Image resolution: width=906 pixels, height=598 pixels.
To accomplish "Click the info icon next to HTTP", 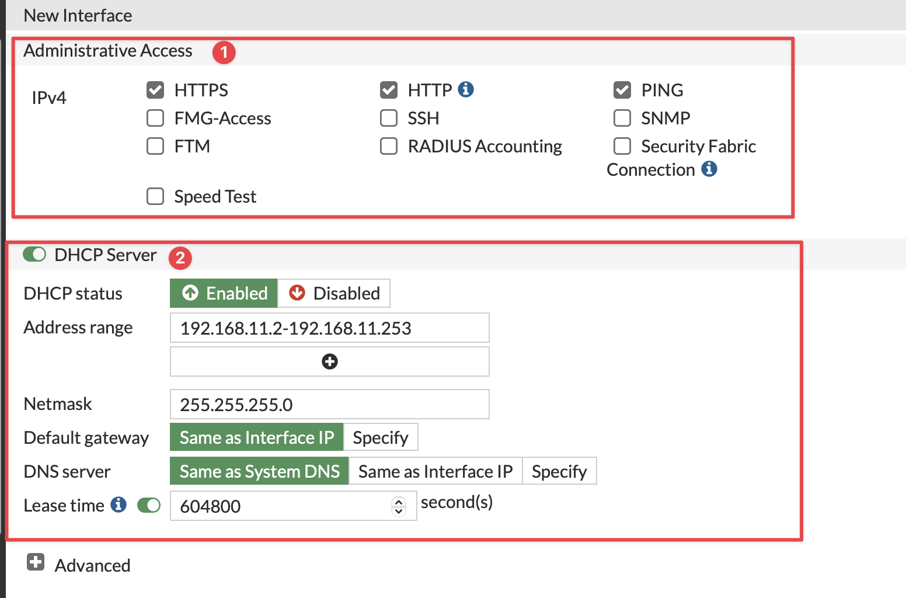I will [466, 89].
